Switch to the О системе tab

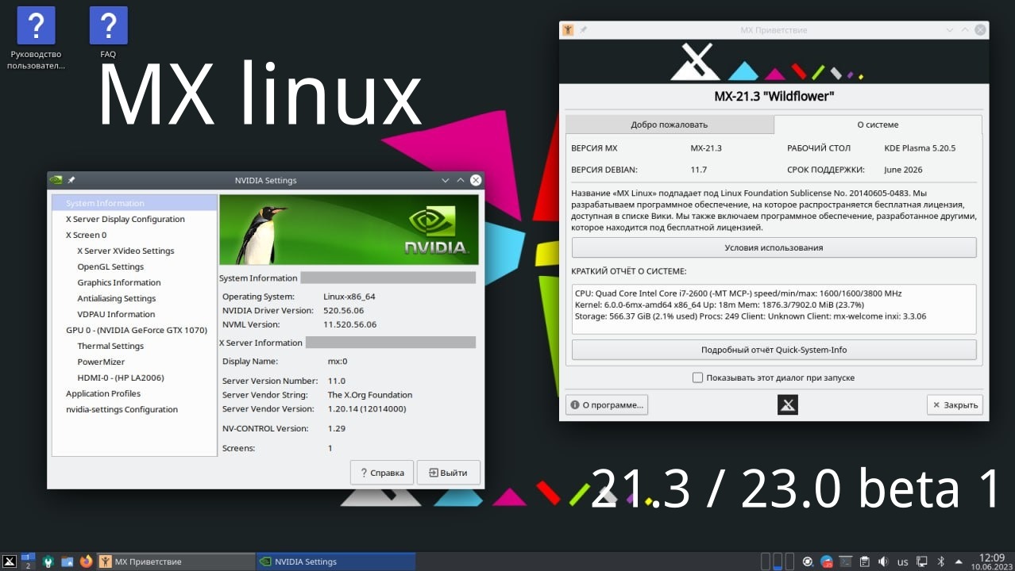click(x=878, y=125)
